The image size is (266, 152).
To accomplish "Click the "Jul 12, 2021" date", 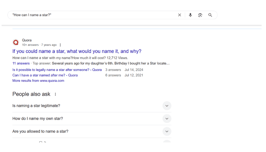I will pyautogui.click(x=134, y=75).
